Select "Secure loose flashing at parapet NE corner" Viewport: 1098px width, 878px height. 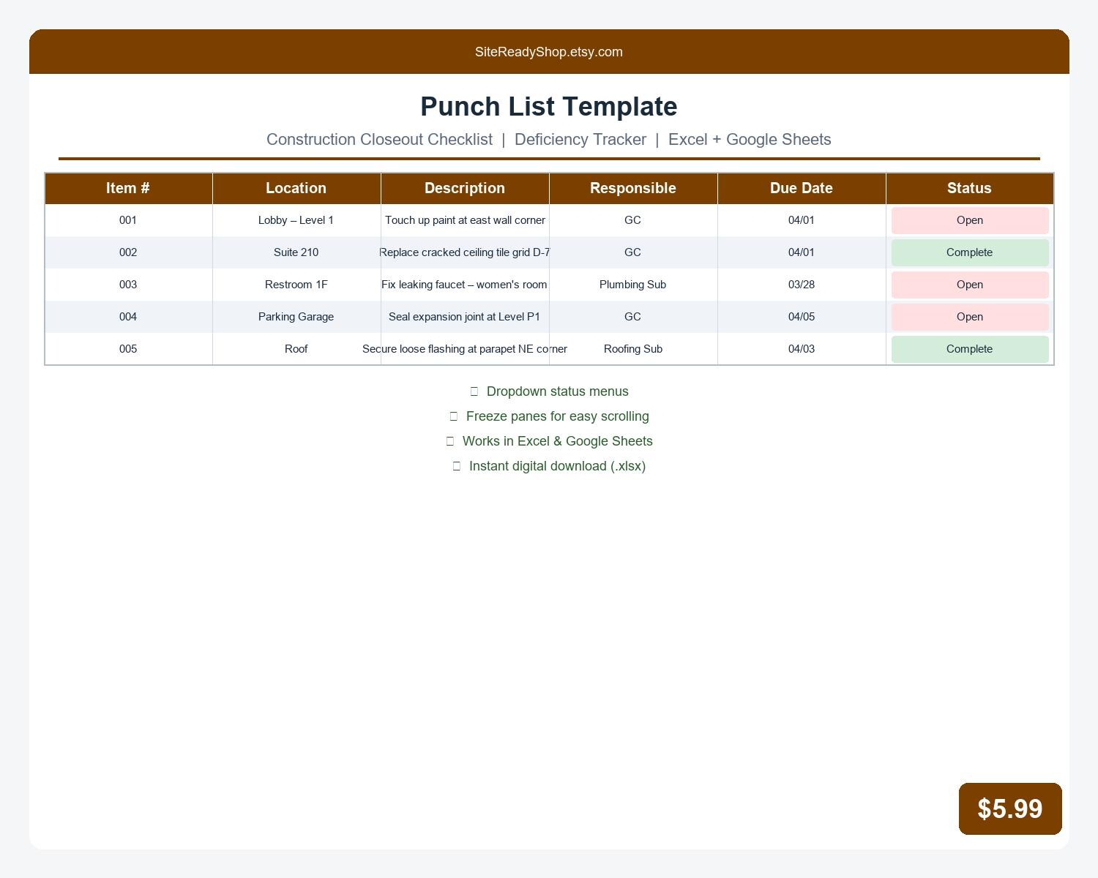coord(465,349)
